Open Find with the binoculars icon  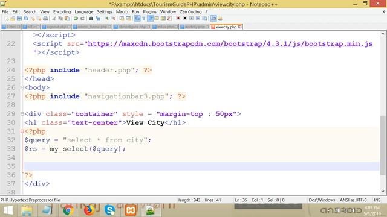91,19
